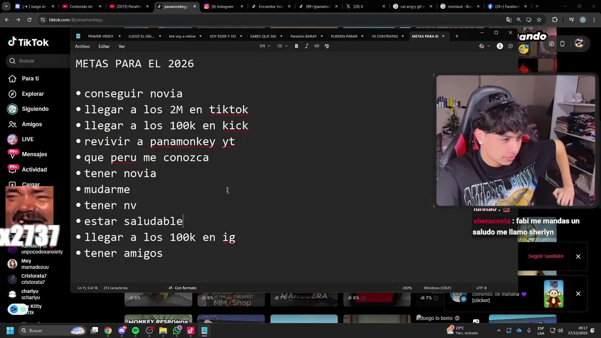Image resolution: width=601 pixels, height=338 pixels.
Task: Click Seguir también button
Action: (x=546, y=256)
